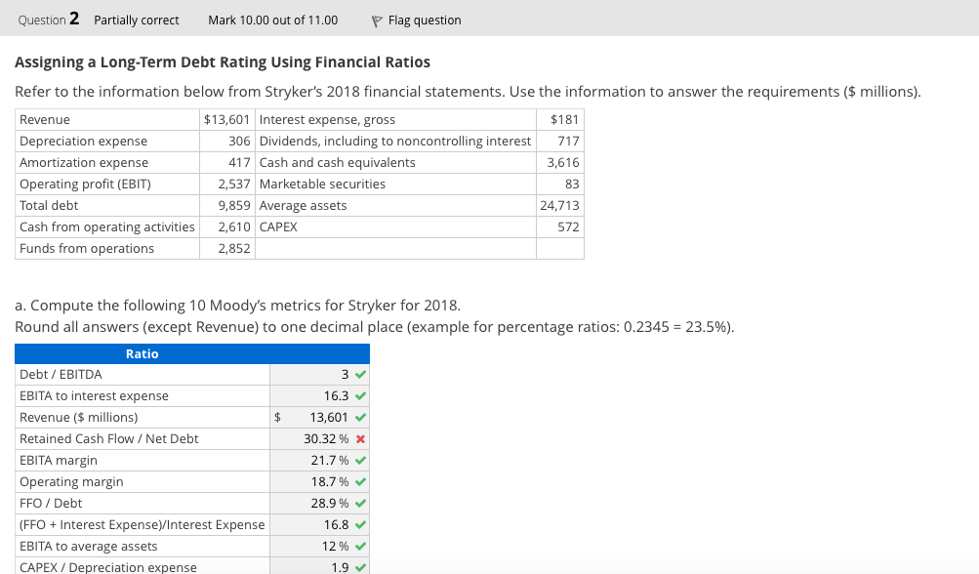The height and width of the screenshot is (574, 979).
Task: Click the green checkmark for FFO / Debt
Action: [x=360, y=504]
